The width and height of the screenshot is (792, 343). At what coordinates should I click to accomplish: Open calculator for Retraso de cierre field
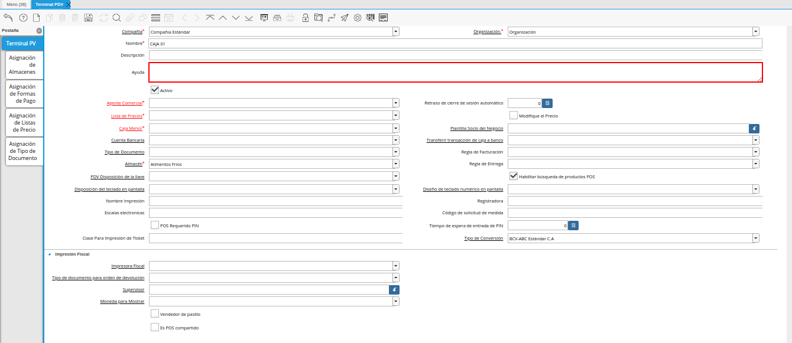pyautogui.click(x=547, y=103)
